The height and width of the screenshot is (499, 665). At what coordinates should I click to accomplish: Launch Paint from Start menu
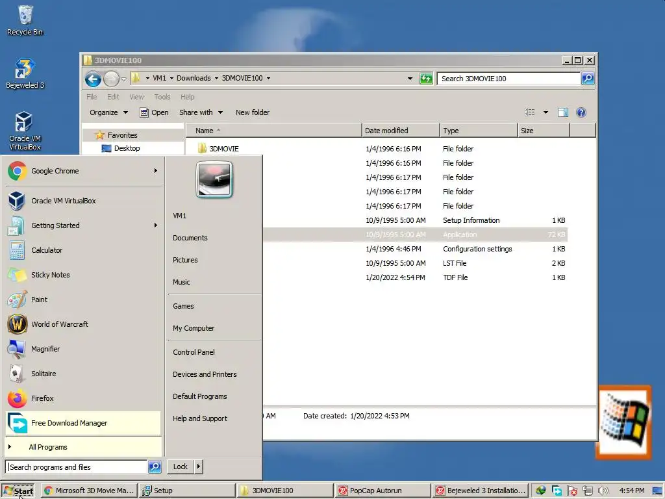click(84, 300)
